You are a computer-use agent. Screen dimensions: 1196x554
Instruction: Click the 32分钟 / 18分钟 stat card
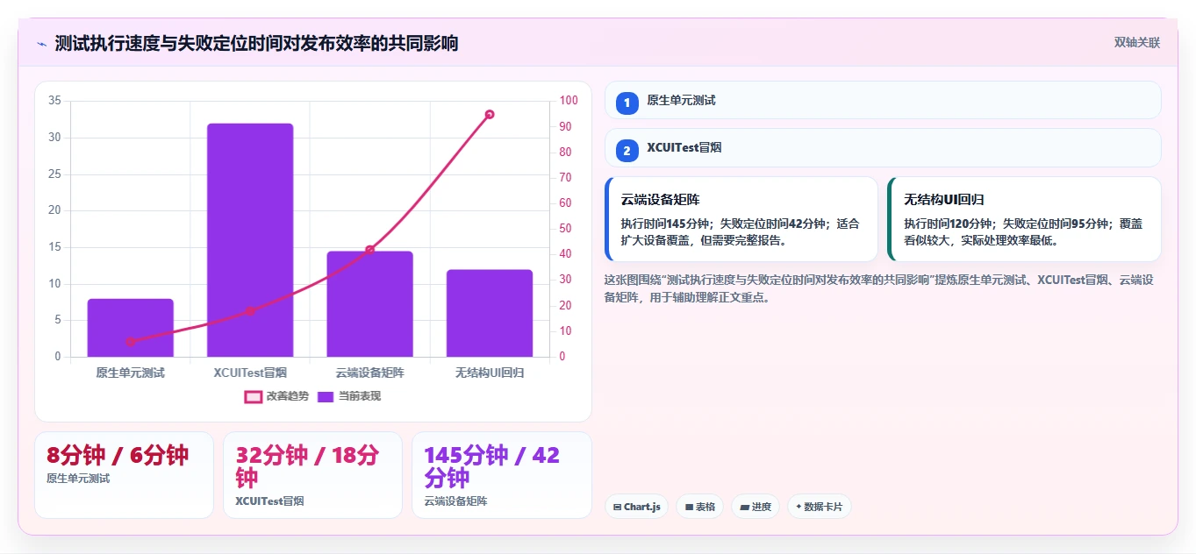pyautogui.click(x=312, y=475)
